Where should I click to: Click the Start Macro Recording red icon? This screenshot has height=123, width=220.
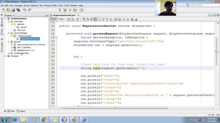(124, 19)
